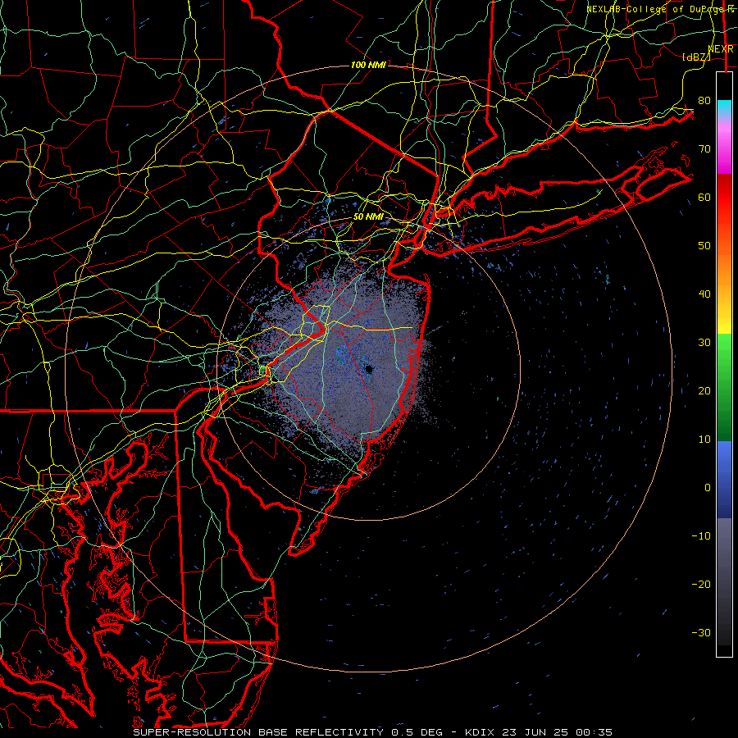Click the 70 dBZ scale label
Screen dimensions: 738x738
coord(704,149)
